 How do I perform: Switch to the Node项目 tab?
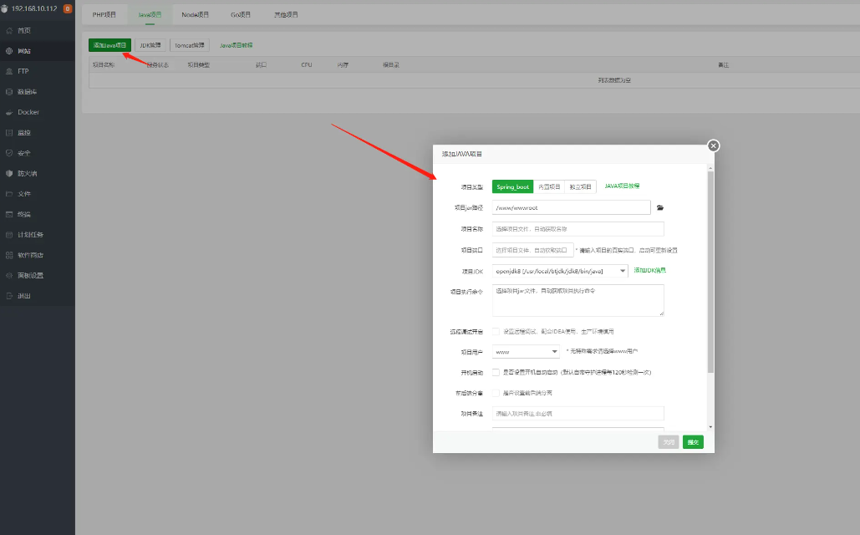(195, 15)
